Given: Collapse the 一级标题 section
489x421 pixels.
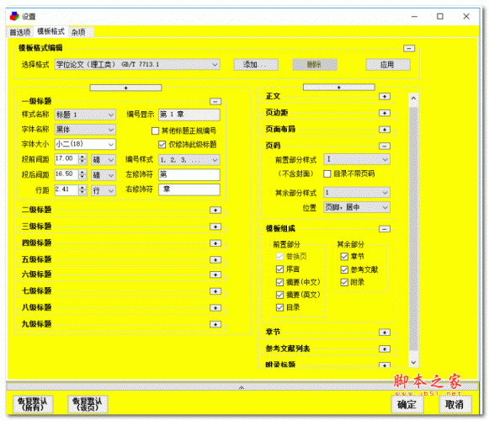Looking at the screenshot, I should [x=215, y=101].
